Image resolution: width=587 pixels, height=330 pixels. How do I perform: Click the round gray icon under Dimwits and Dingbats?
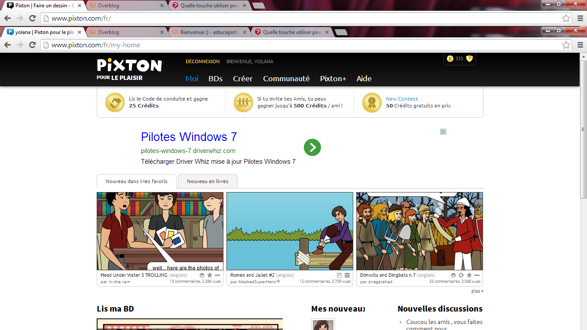453,275
